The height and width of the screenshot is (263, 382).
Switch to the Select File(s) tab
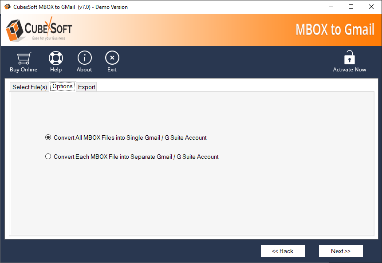coord(29,87)
